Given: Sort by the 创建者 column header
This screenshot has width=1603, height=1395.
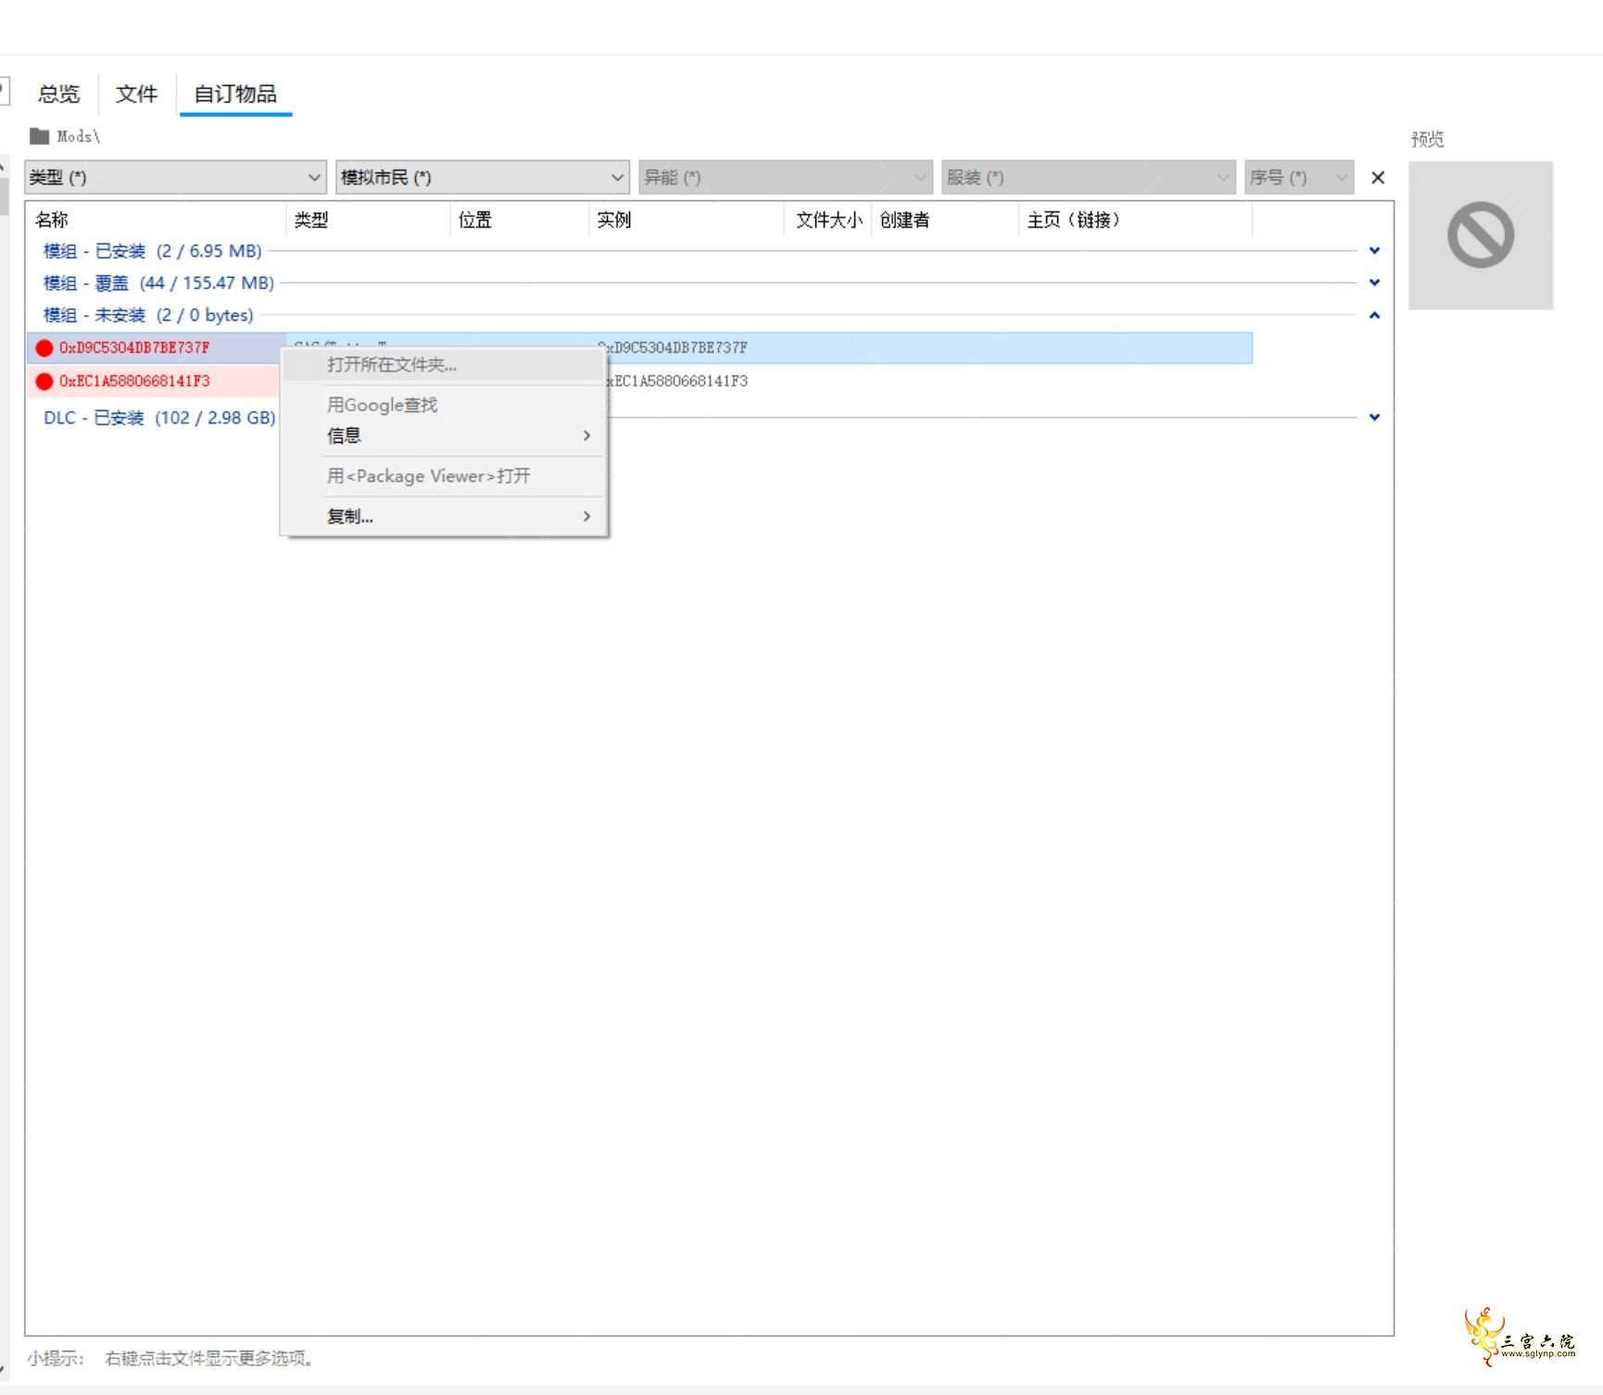Looking at the screenshot, I should pyautogui.click(x=945, y=220).
